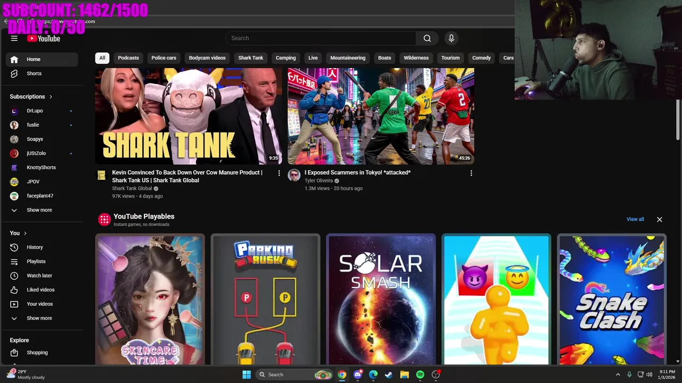
Task: Open Liked videos from the sidebar
Action: [42, 290]
